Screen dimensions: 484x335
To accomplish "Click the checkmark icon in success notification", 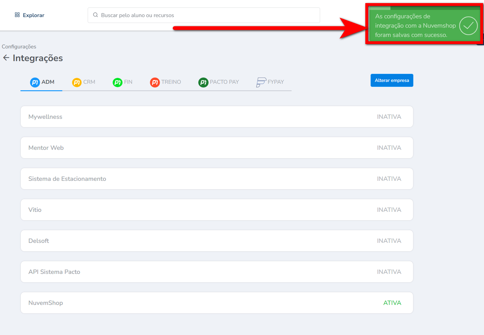I will click(468, 26).
